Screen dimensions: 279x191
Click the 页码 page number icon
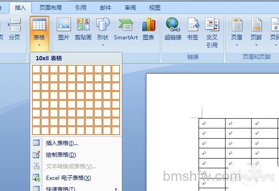coord(275,25)
